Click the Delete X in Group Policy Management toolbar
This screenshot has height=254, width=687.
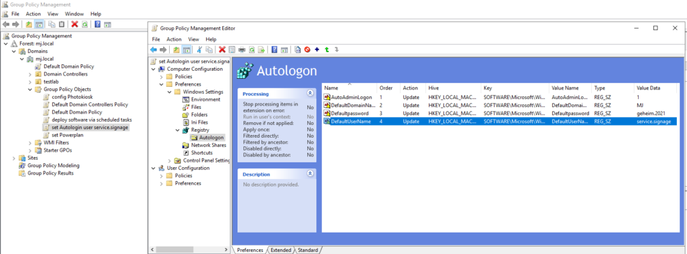pyautogui.click(x=74, y=25)
